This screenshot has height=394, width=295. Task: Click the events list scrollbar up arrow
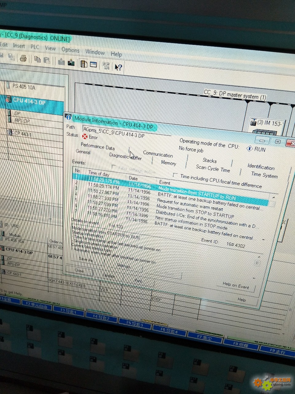(274, 197)
